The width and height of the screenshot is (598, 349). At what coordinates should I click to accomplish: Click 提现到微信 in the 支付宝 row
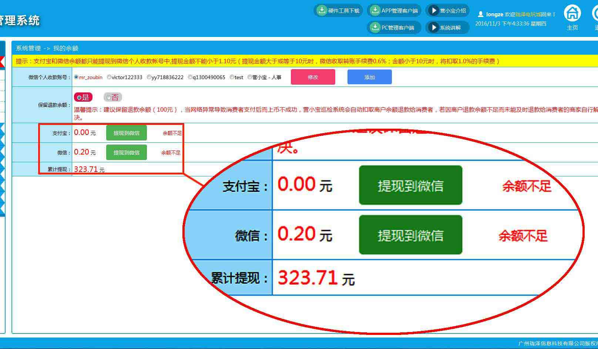tap(127, 133)
